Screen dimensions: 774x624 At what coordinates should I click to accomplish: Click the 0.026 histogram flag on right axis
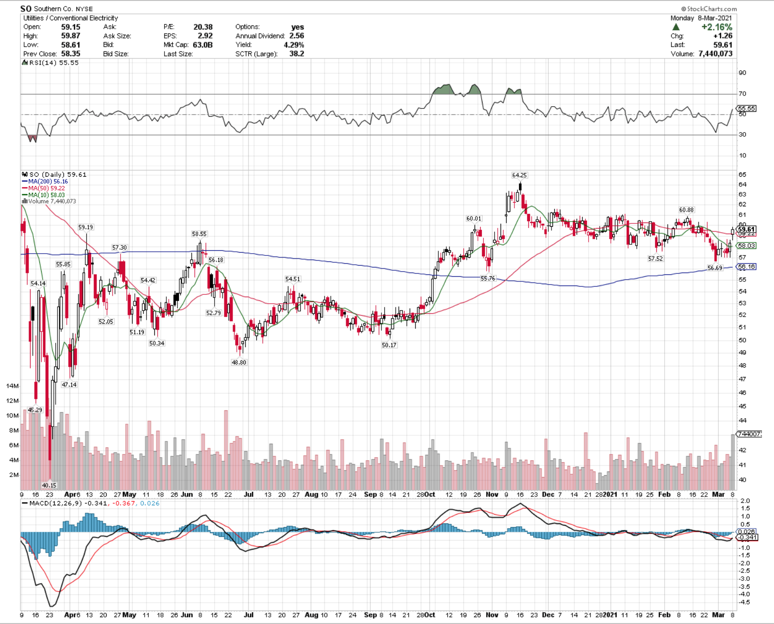[746, 532]
